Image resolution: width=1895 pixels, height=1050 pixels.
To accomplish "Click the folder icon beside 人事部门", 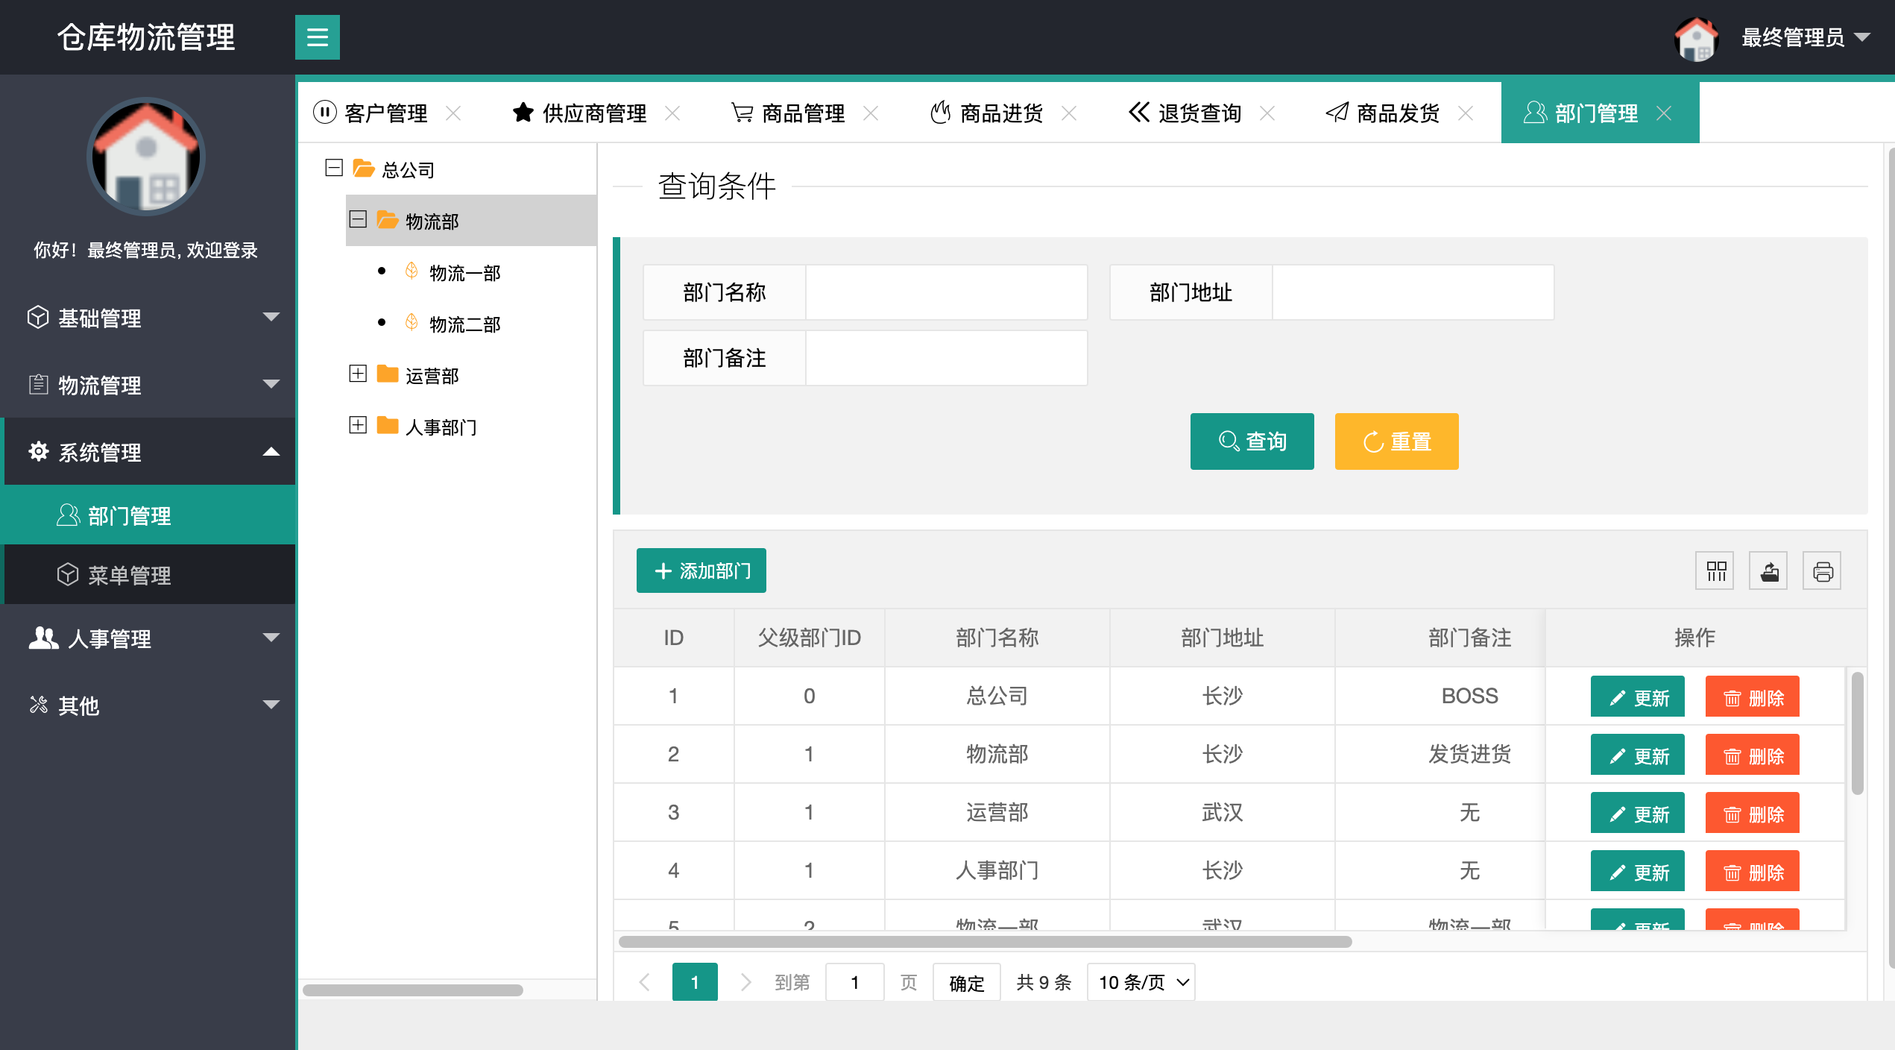I will click(x=388, y=425).
